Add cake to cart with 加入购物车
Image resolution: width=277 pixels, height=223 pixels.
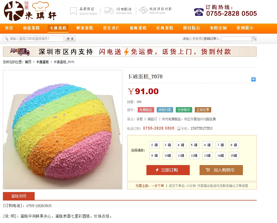(x=221, y=170)
